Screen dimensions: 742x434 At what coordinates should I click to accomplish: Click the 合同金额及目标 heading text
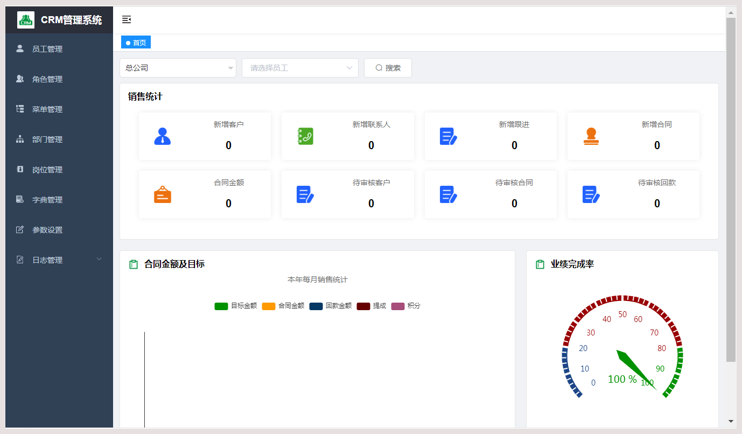coord(174,264)
